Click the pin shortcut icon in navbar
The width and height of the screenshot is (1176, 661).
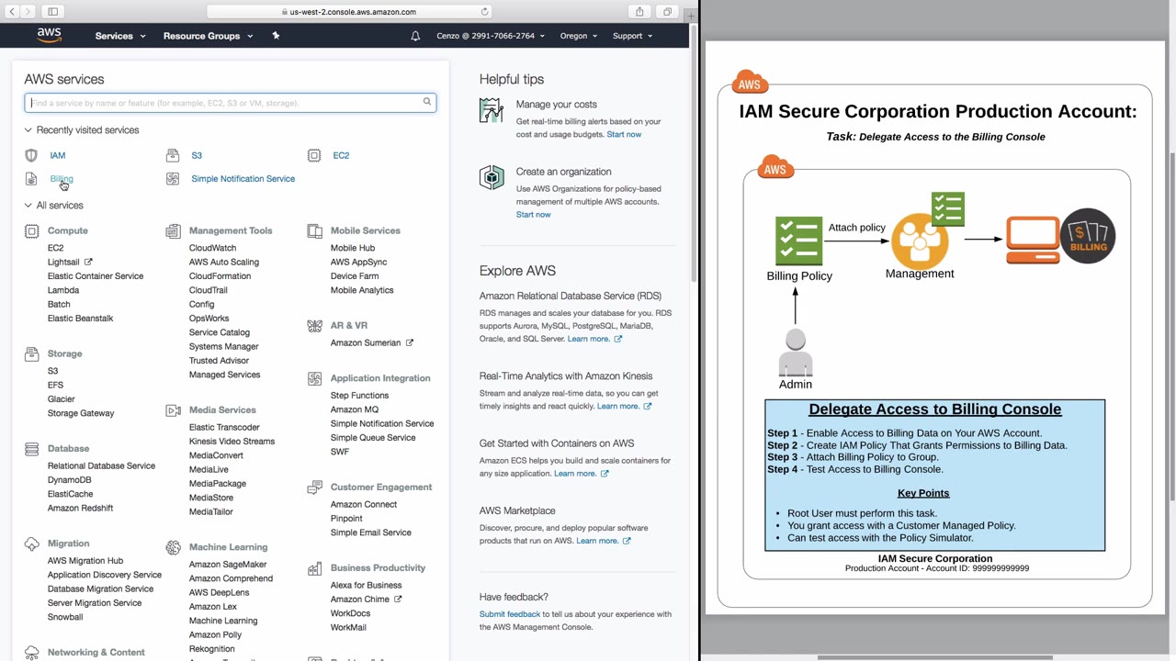(x=276, y=36)
